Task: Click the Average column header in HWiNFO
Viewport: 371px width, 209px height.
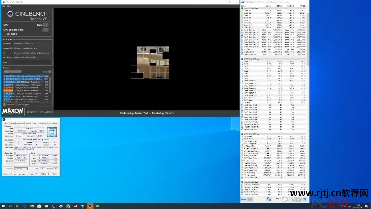Action: [302, 6]
